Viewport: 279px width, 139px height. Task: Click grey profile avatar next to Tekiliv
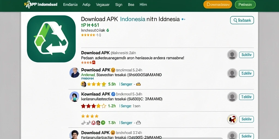232,97
